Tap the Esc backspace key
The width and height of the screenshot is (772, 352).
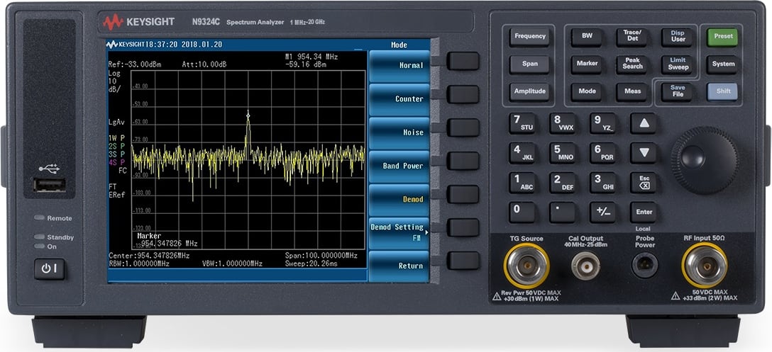tap(644, 183)
